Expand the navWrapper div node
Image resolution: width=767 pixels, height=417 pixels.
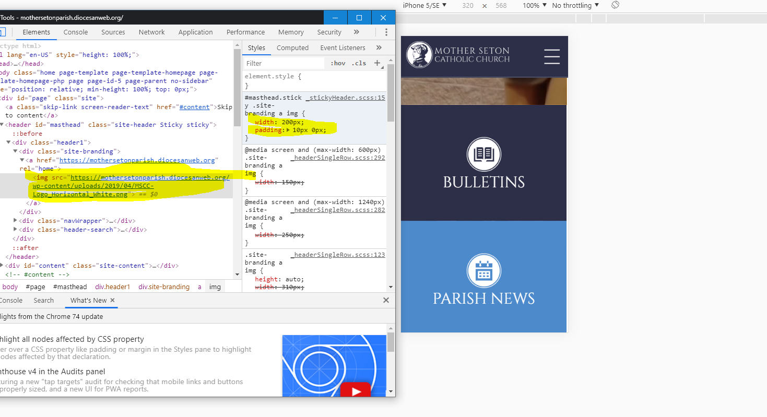pos(15,221)
